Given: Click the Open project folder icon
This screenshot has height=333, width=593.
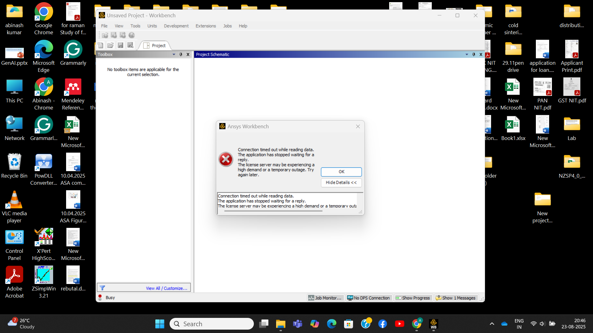Looking at the screenshot, I should point(110,45).
